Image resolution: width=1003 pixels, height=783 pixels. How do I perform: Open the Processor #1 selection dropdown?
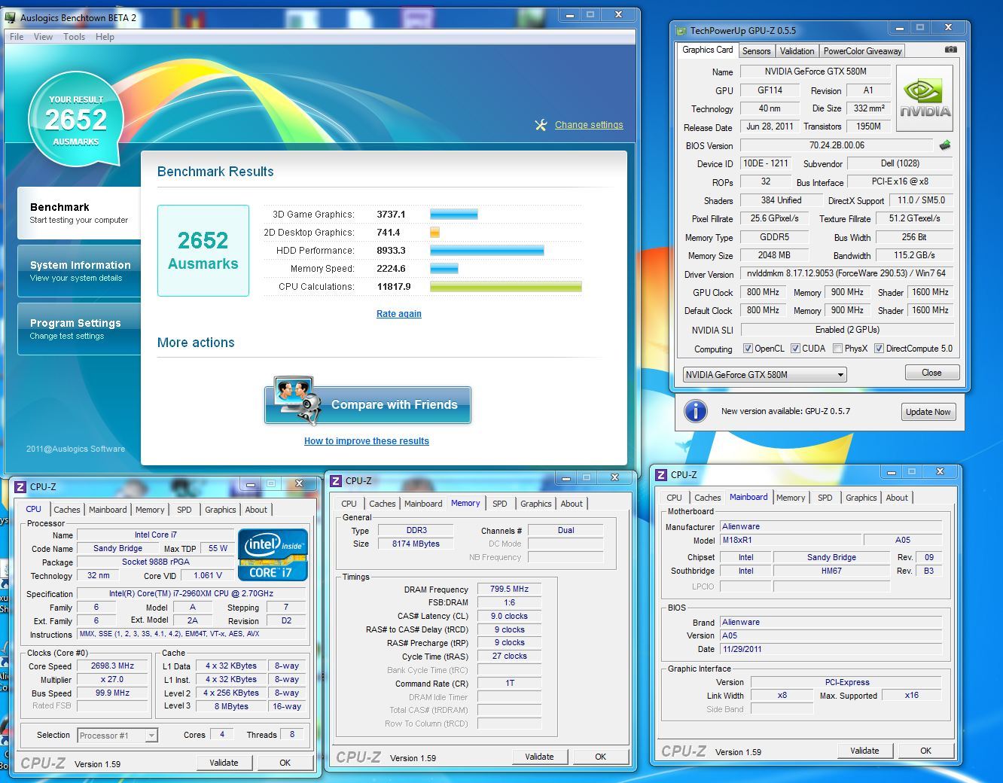coord(117,736)
